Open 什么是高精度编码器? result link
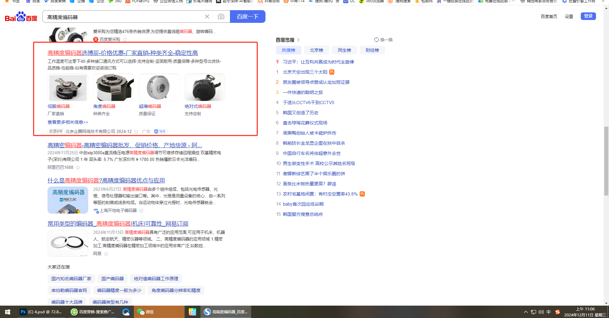The width and height of the screenshot is (609, 318). (x=106, y=180)
